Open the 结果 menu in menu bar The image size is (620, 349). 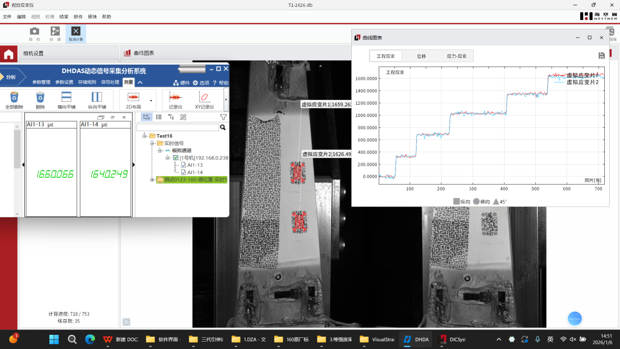pyautogui.click(x=64, y=17)
